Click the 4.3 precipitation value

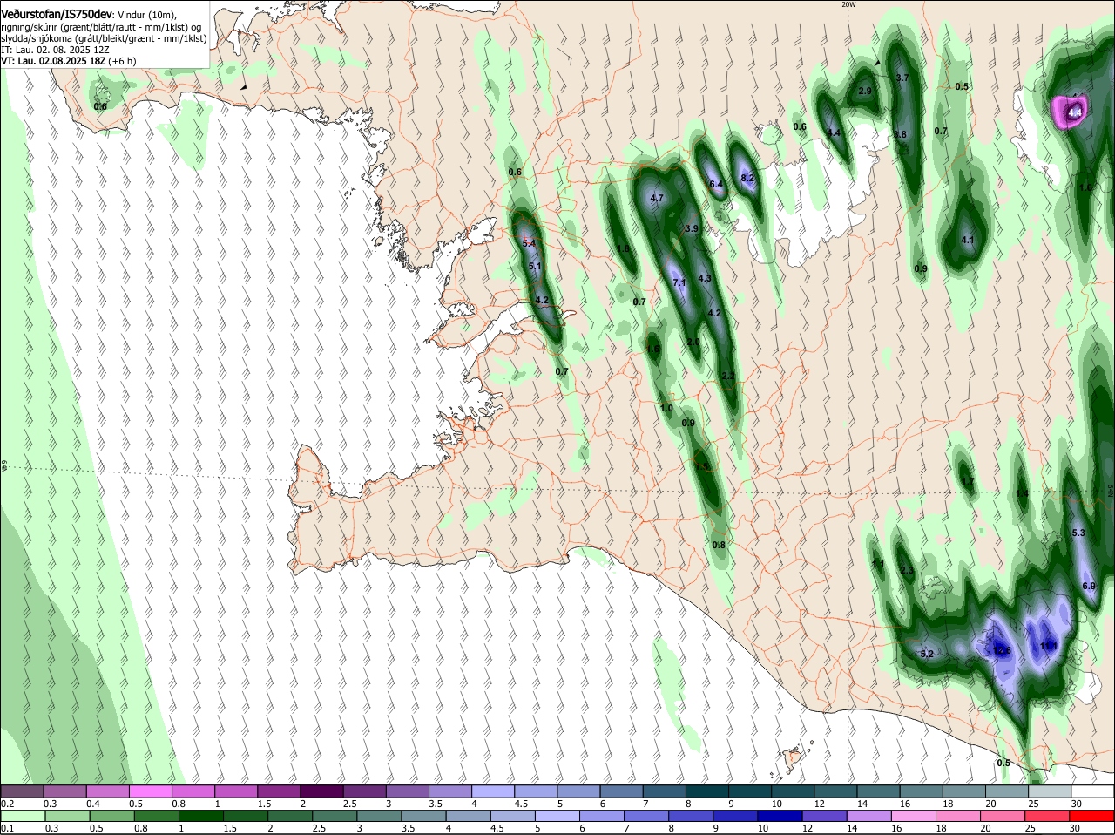(706, 278)
